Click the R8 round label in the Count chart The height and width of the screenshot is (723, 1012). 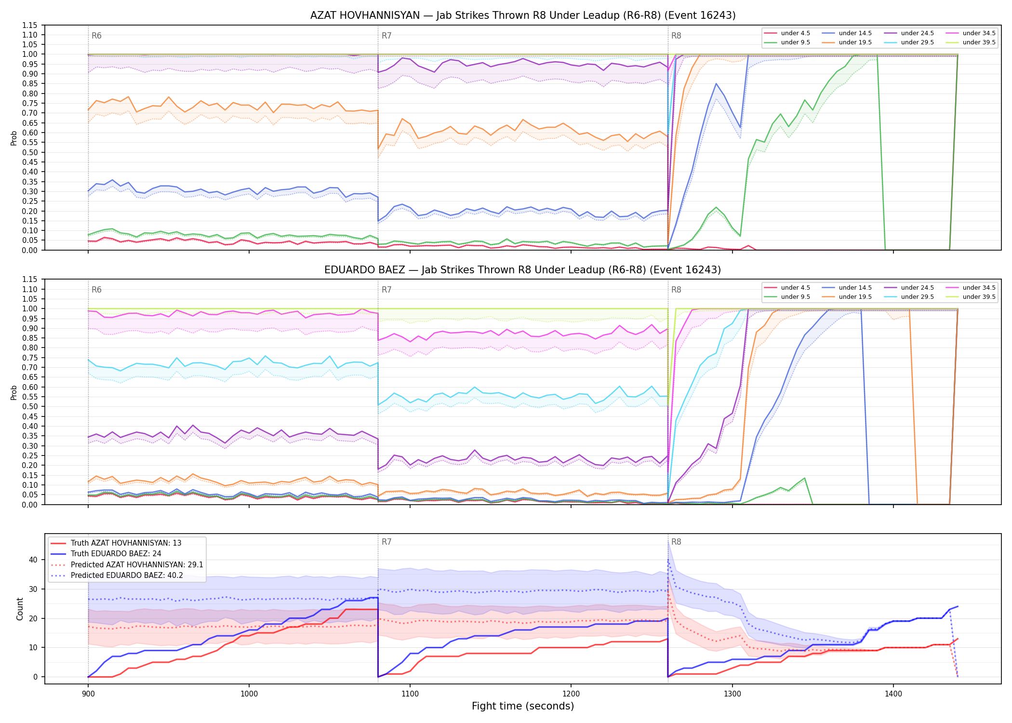676,542
